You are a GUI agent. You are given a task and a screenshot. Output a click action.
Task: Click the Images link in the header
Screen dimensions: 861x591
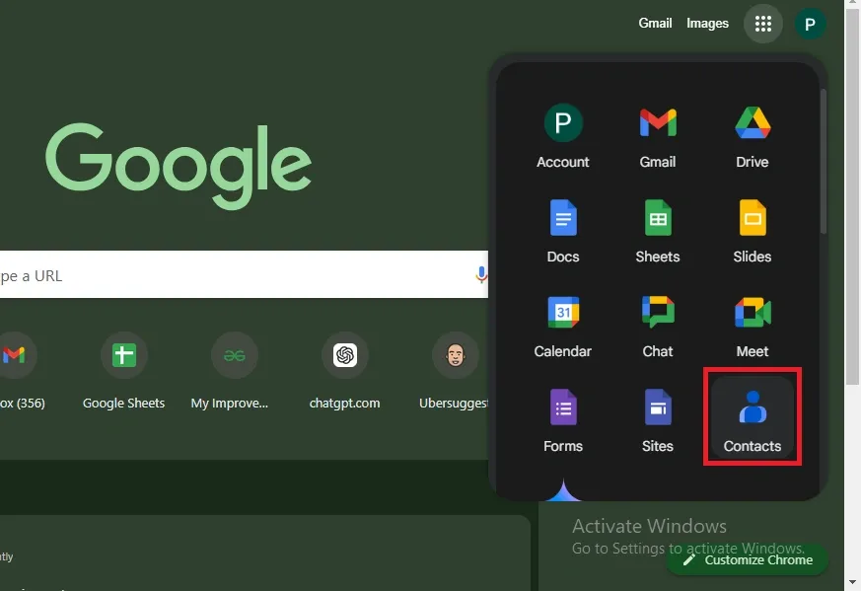pos(707,23)
